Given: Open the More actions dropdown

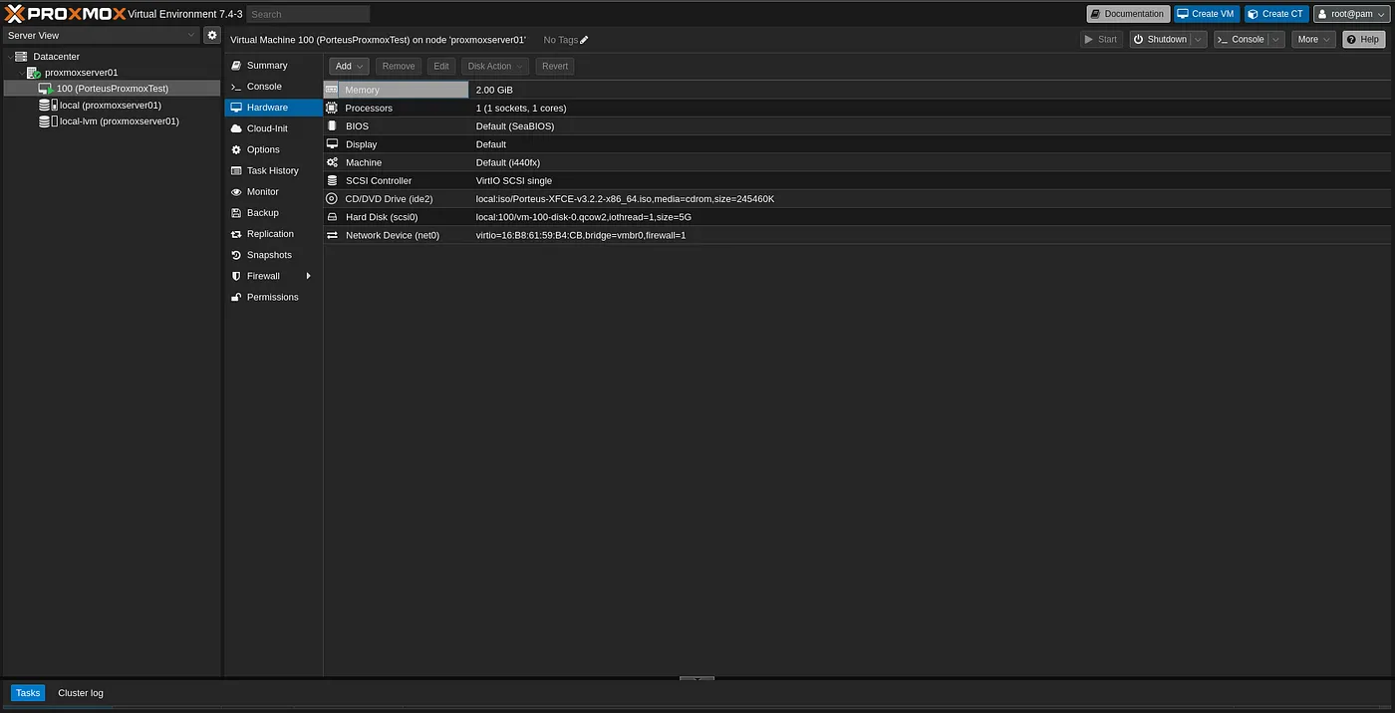Looking at the screenshot, I should coord(1313,40).
